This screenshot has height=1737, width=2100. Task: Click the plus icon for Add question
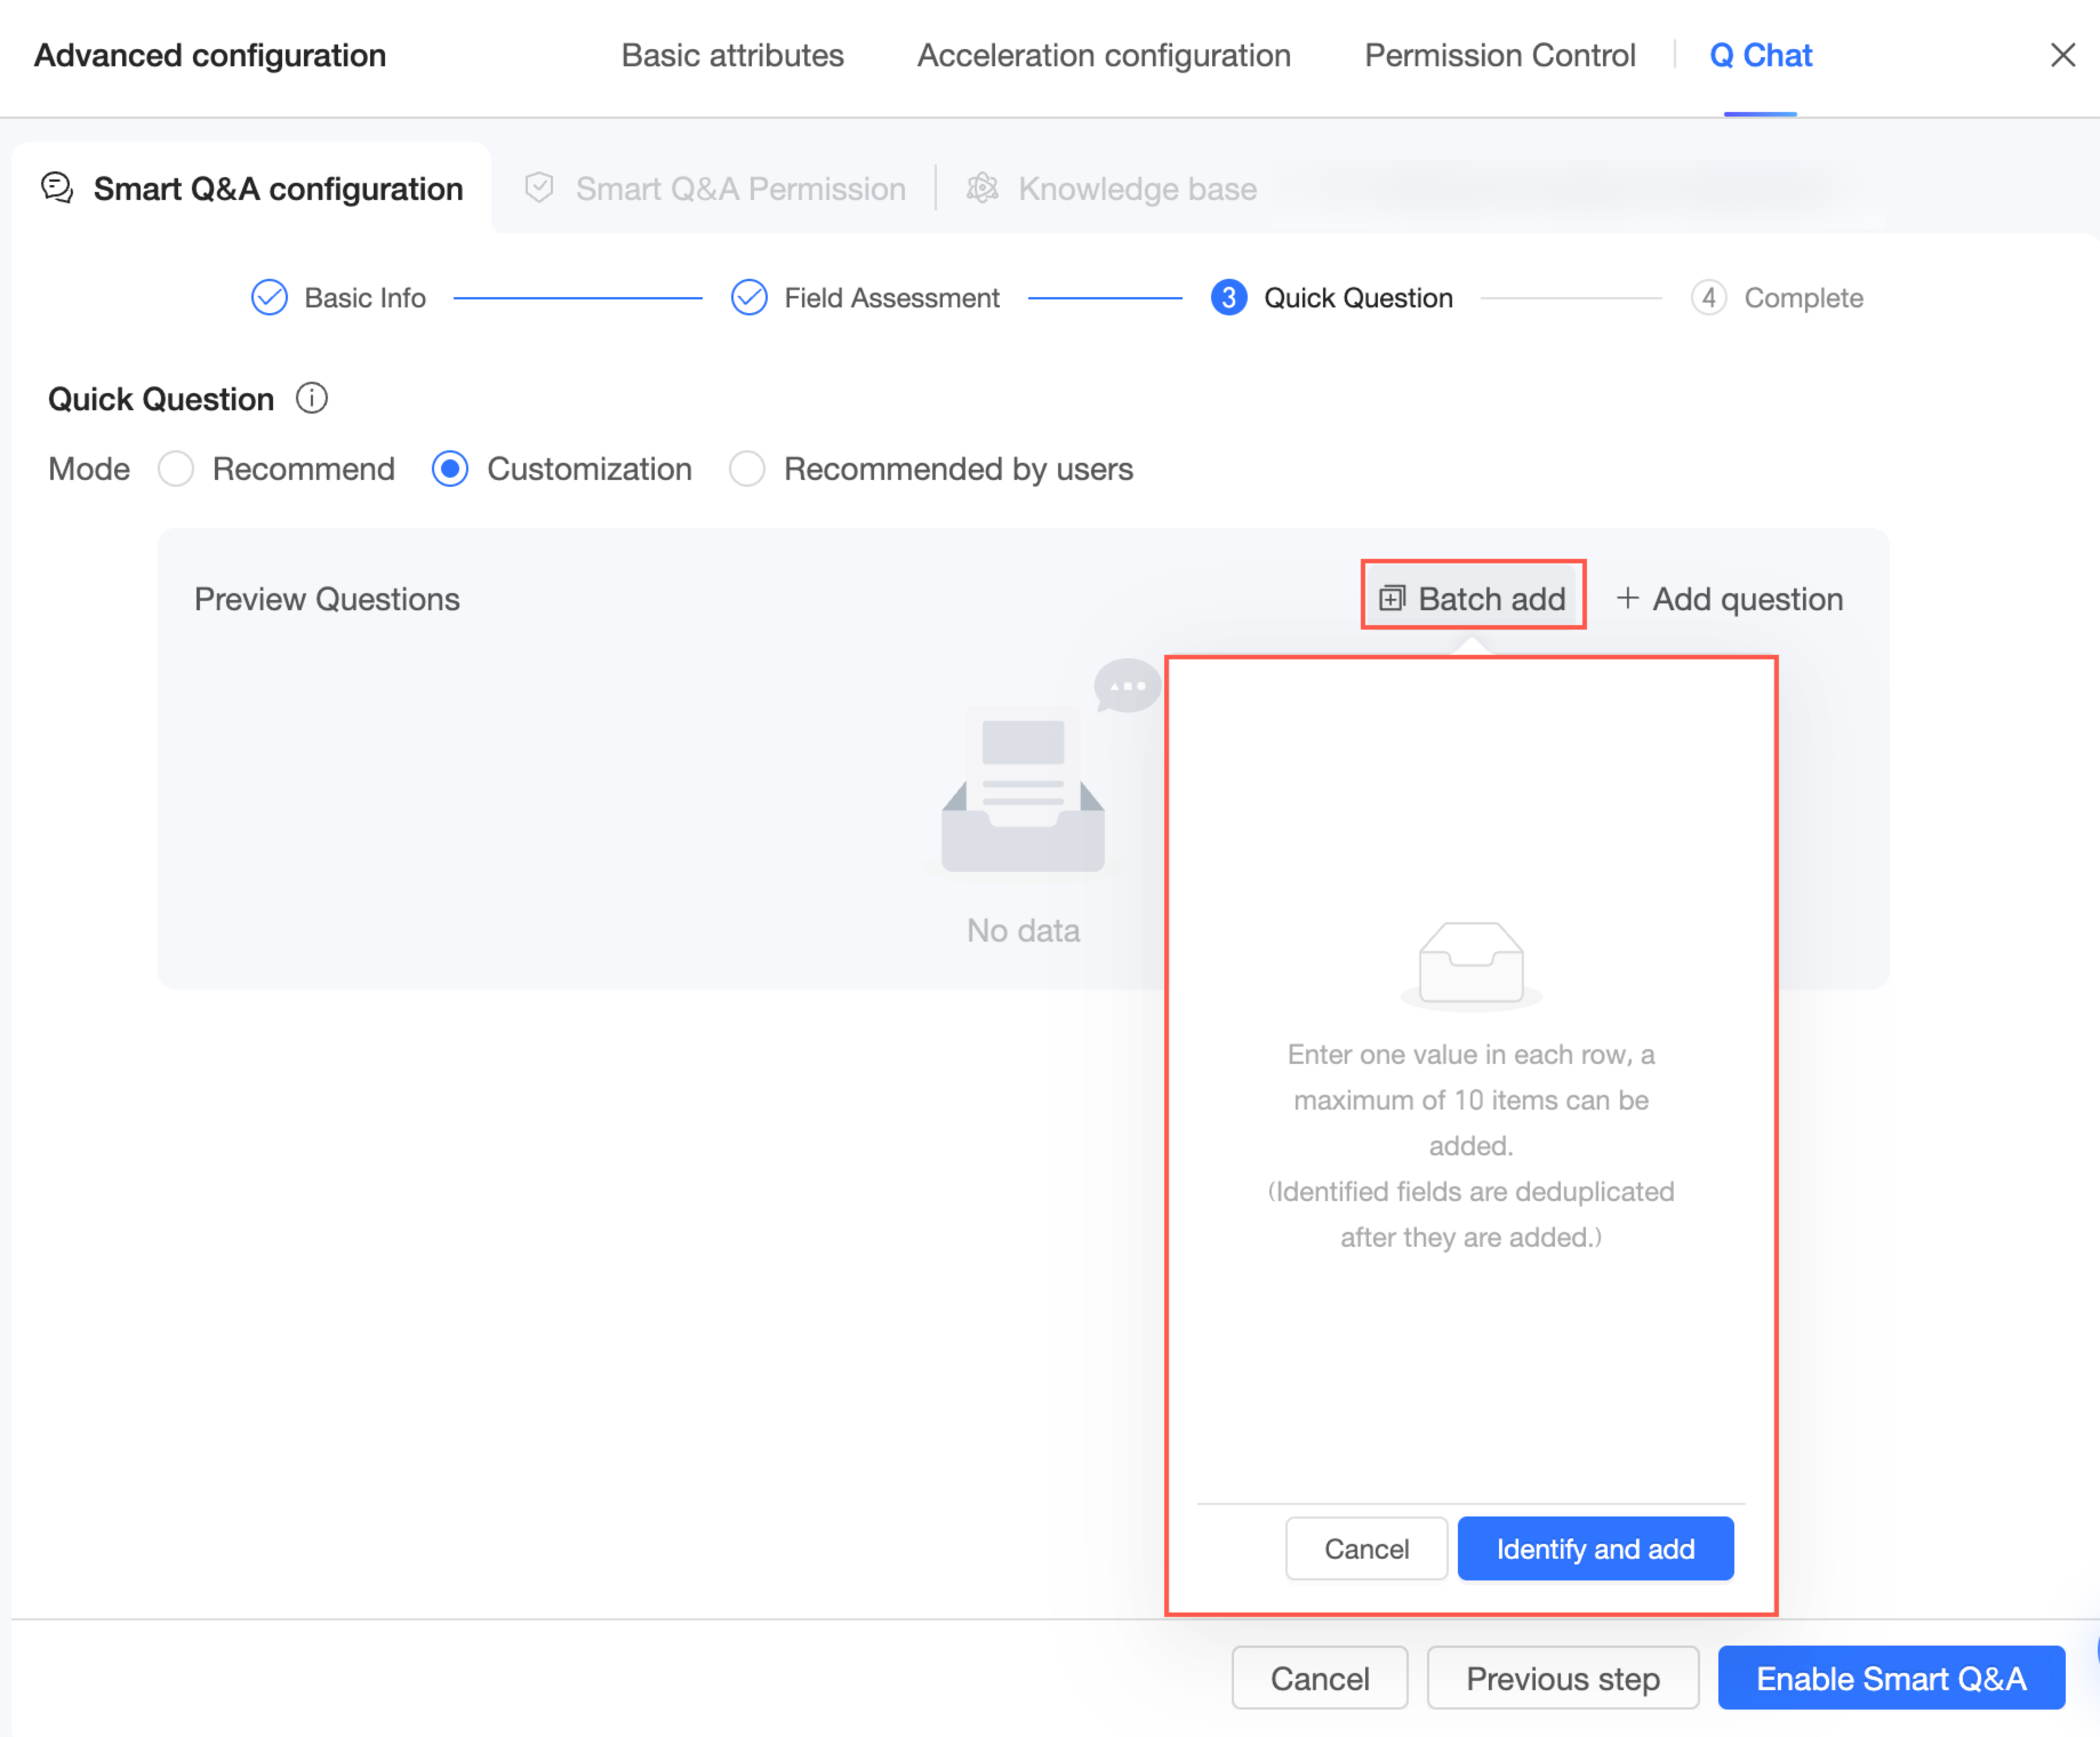1627,598
